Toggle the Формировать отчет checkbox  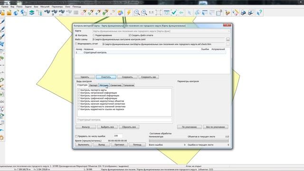point(76,44)
